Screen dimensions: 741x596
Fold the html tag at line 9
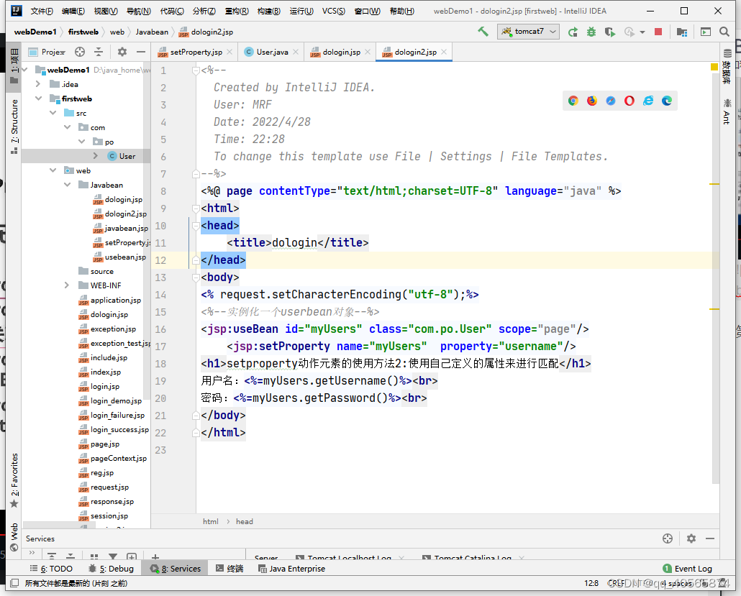pyautogui.click(x=196, y=208)
